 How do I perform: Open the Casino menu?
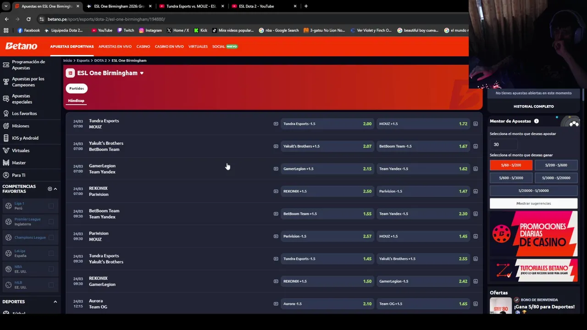(143, 46)
